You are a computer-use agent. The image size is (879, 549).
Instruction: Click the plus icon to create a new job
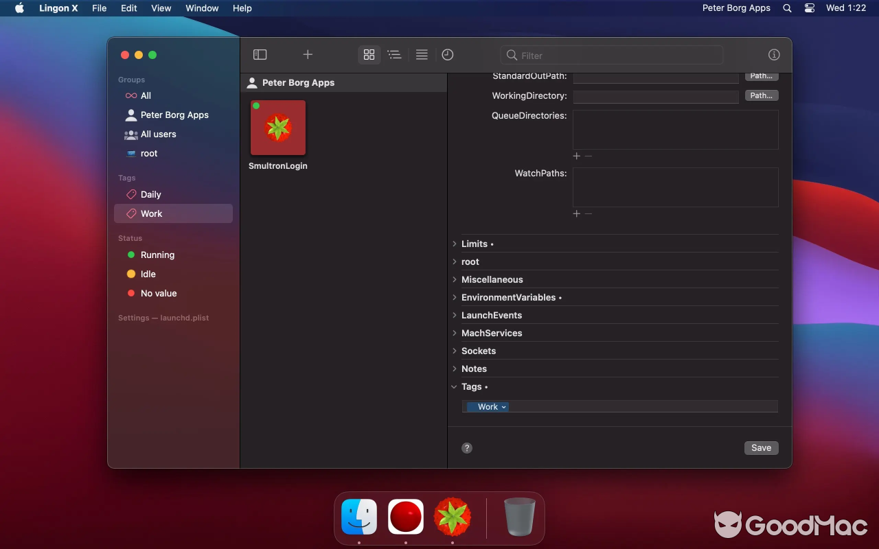[x=308, y=54]
